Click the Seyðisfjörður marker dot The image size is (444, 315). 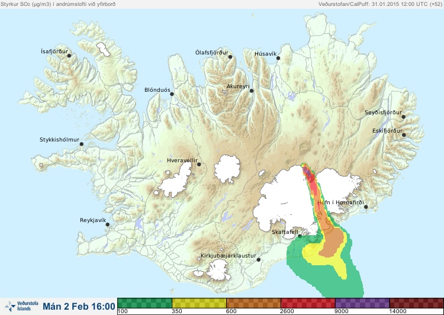(404, 117)
